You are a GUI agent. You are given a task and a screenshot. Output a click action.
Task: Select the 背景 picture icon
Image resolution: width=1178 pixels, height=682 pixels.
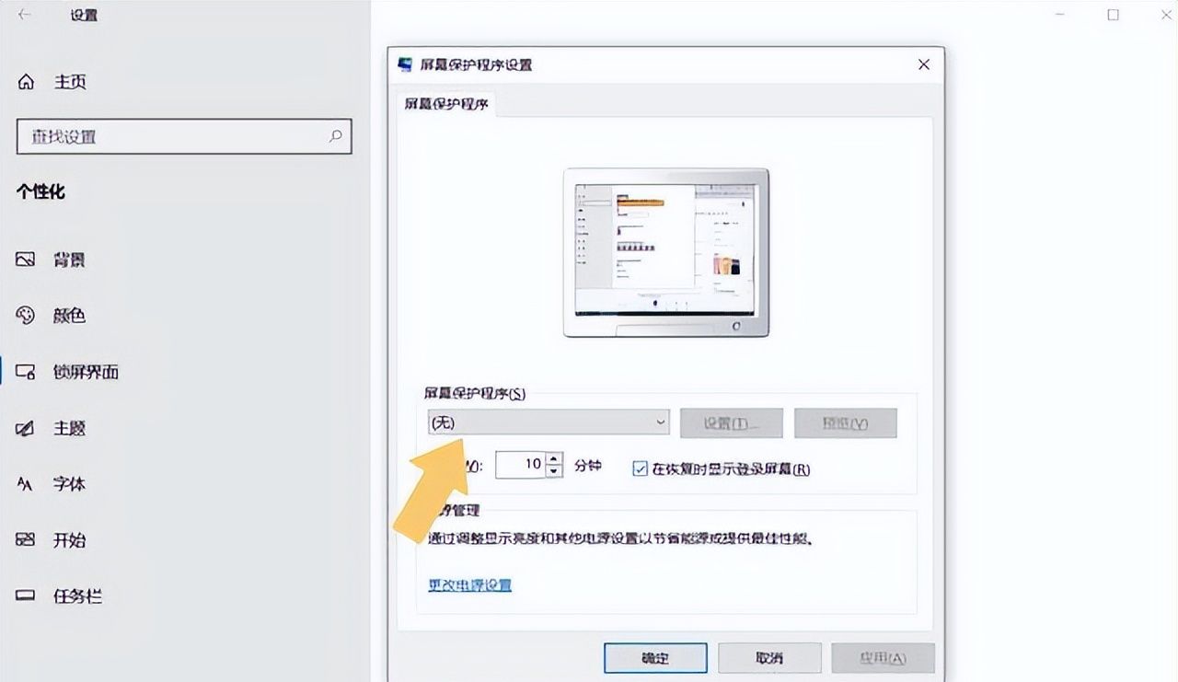[x=26, y=260]
